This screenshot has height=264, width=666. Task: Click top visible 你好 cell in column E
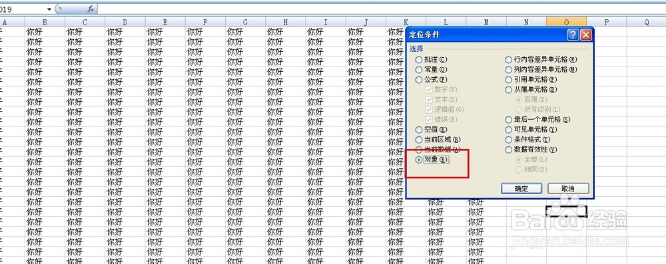tap(165, 31)
